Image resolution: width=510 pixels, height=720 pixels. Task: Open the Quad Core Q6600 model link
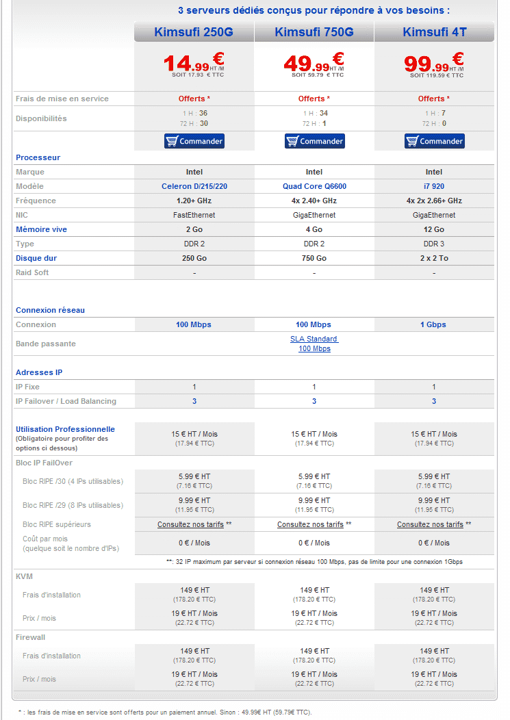pos(314,186)
